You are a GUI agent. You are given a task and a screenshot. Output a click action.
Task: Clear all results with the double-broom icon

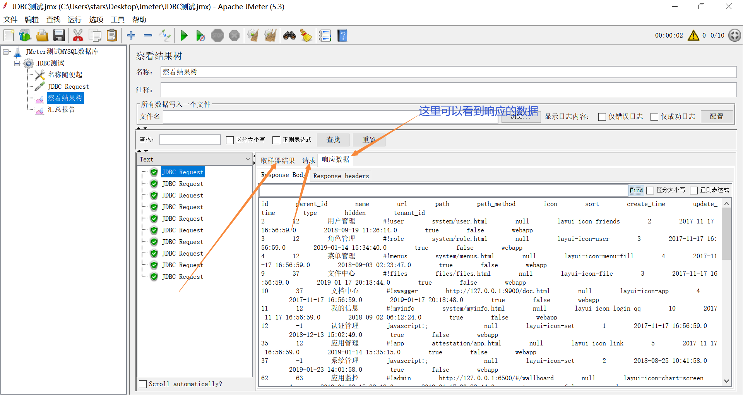pos(270,35)
